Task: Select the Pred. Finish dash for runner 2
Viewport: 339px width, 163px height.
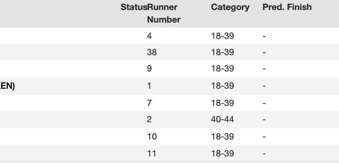Action: point(264,119)
